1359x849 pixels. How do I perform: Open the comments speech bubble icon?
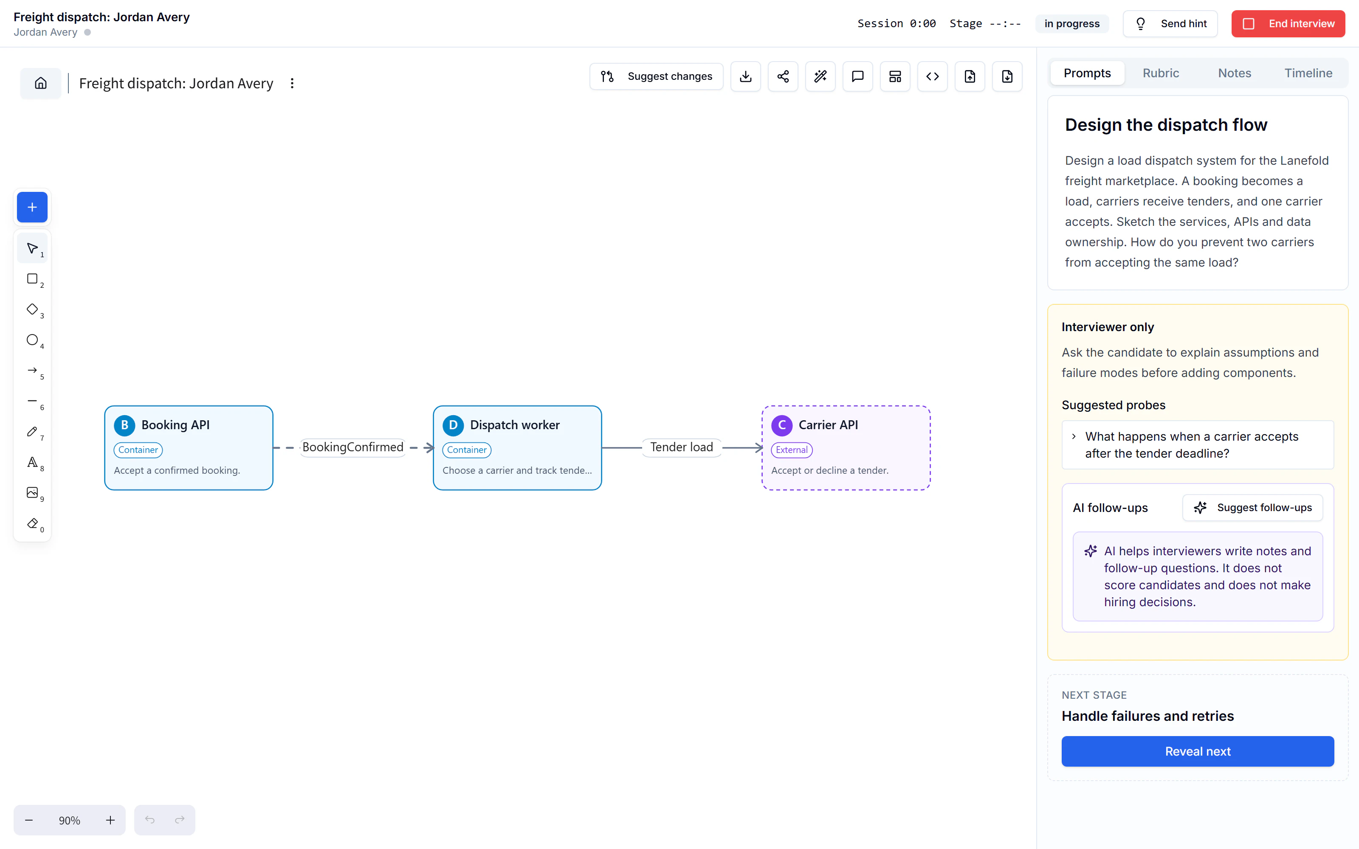(857, 76)
